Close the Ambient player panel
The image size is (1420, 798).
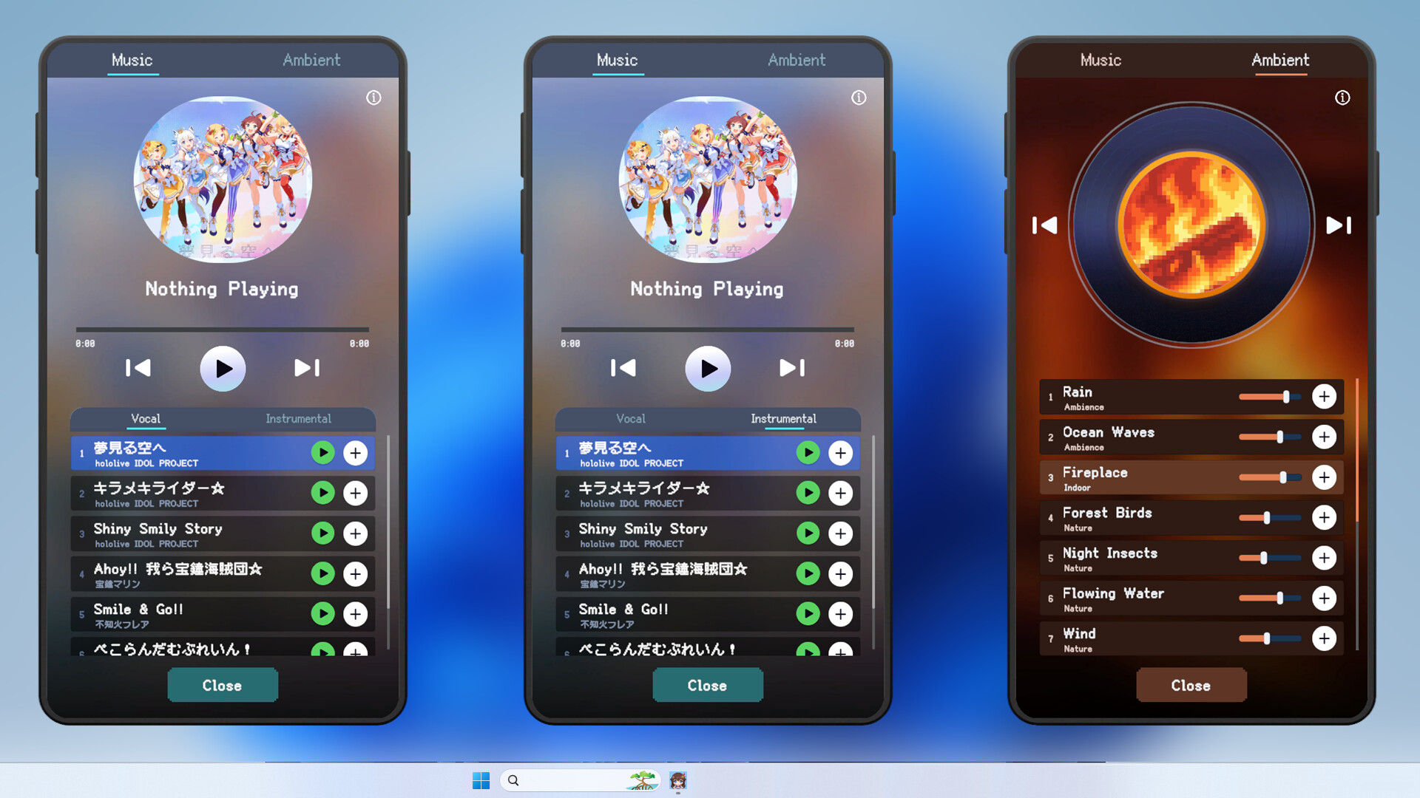(1191, 685)
